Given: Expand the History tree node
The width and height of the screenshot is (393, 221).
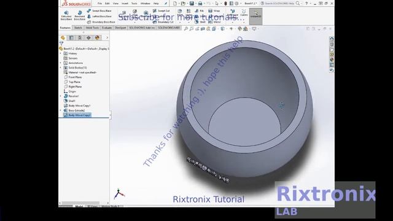Looking at the screenshot, I should [x=60, y=53].
